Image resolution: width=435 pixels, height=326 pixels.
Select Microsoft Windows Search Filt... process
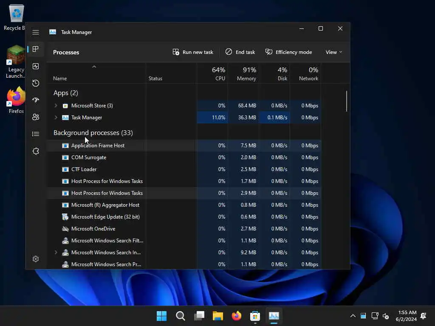click(184, 241)
